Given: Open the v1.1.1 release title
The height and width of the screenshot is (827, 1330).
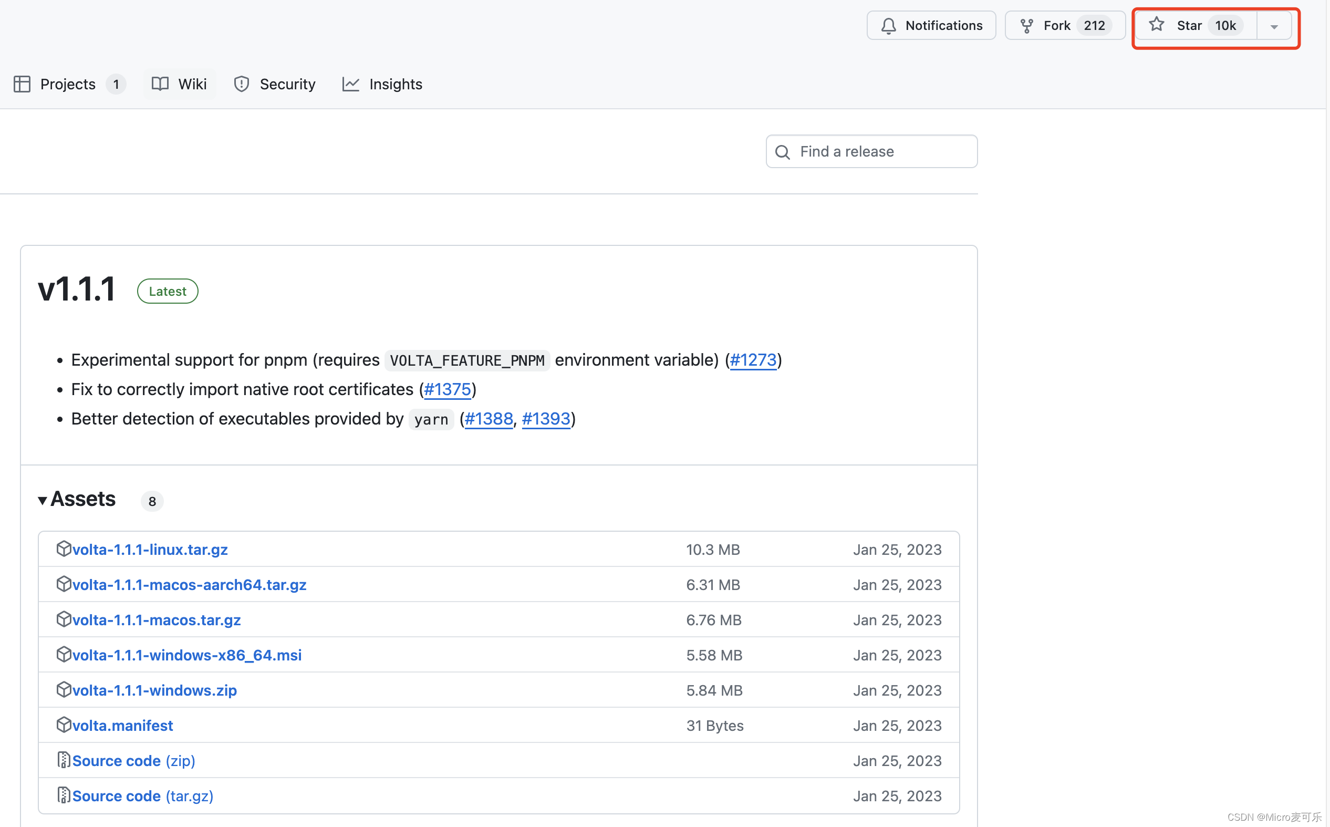Looking at the screenshot, I should point(77,290).
